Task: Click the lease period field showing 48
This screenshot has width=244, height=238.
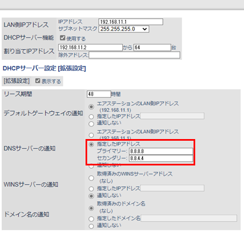Action: (99, 94)
